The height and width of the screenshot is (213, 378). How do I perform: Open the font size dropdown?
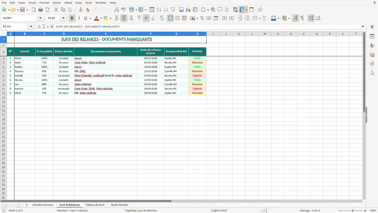pos(63,18)
